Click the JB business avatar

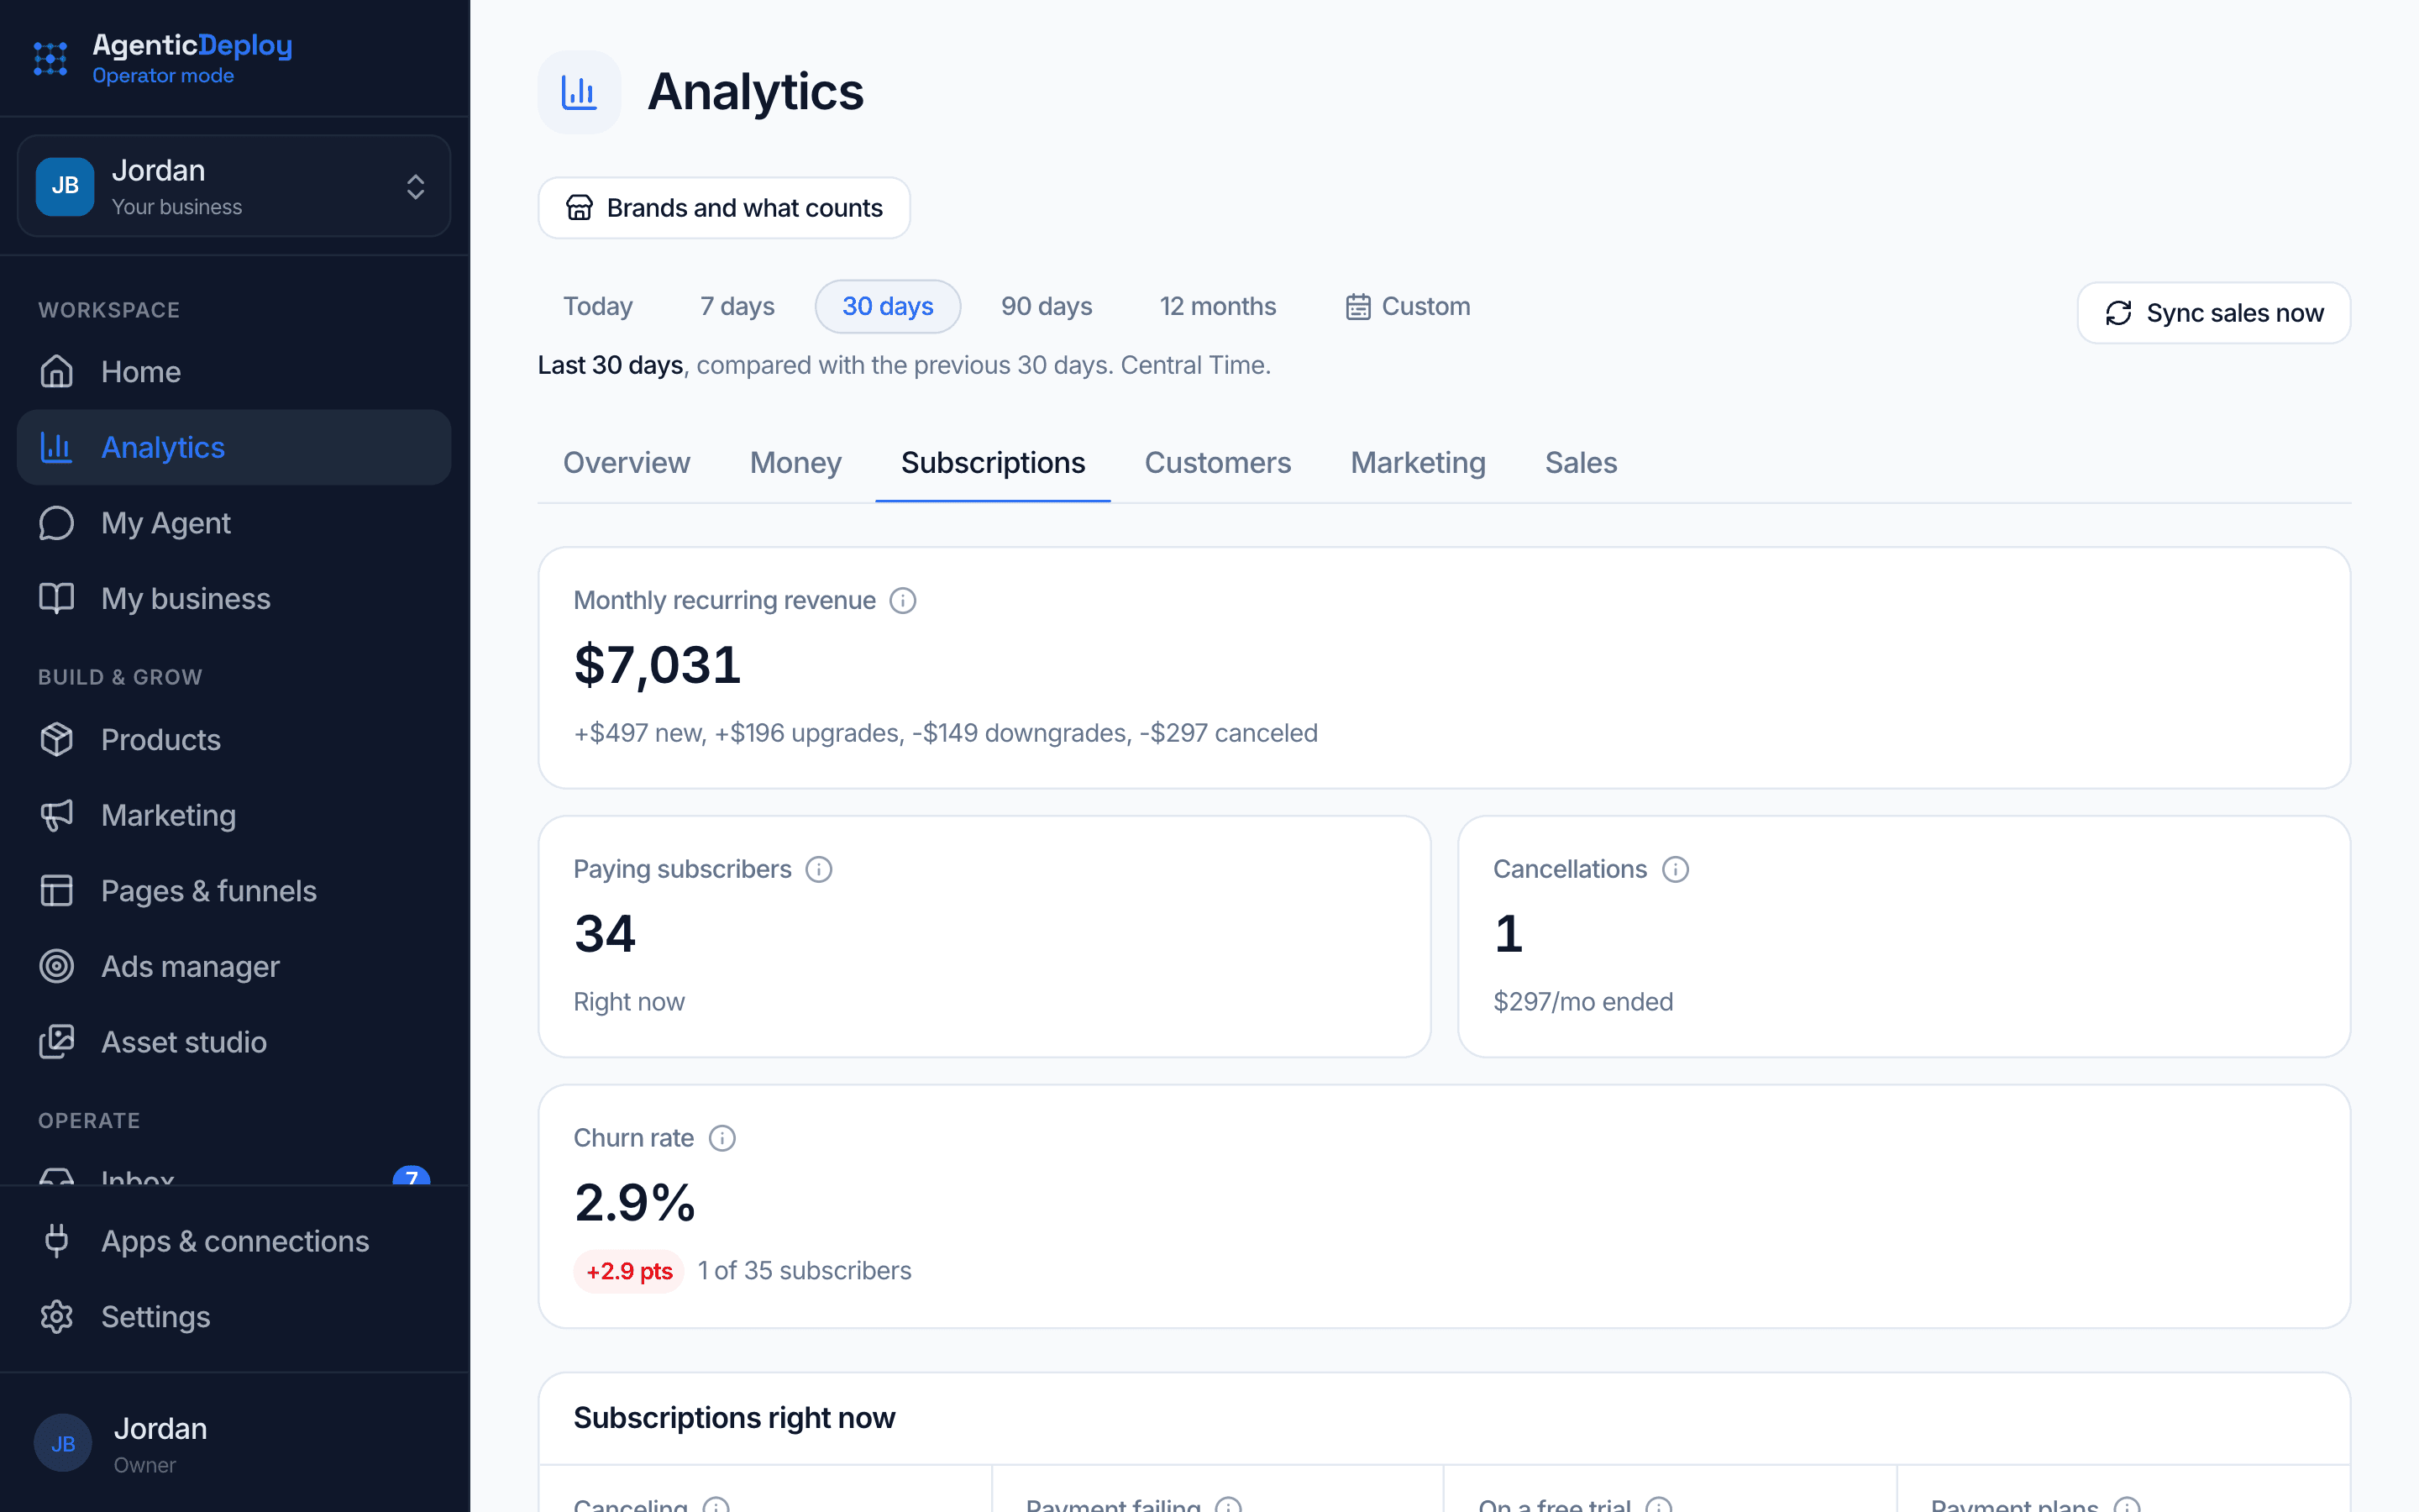point(65,186)
